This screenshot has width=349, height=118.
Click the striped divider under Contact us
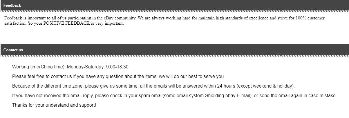tap(174, 55)
